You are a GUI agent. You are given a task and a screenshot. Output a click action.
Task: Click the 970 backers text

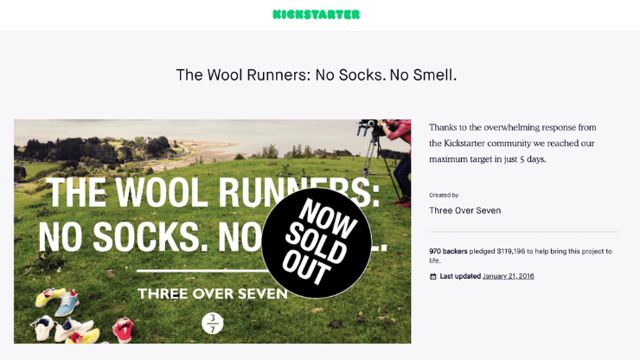[x=448, y=251]
